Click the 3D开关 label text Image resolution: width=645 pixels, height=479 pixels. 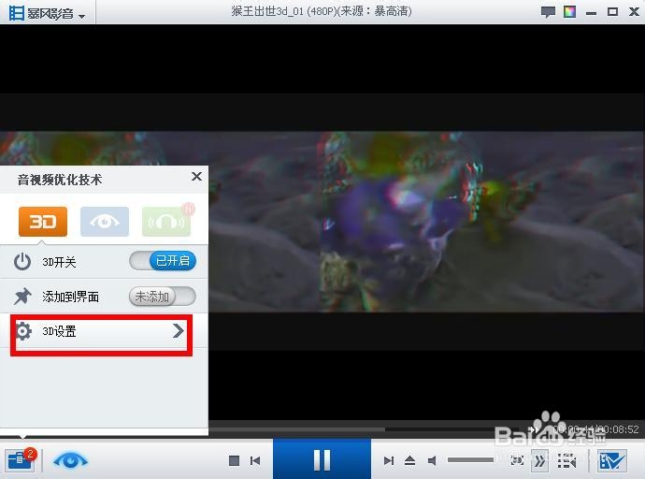pyautogui.click(x=59, y=262)
